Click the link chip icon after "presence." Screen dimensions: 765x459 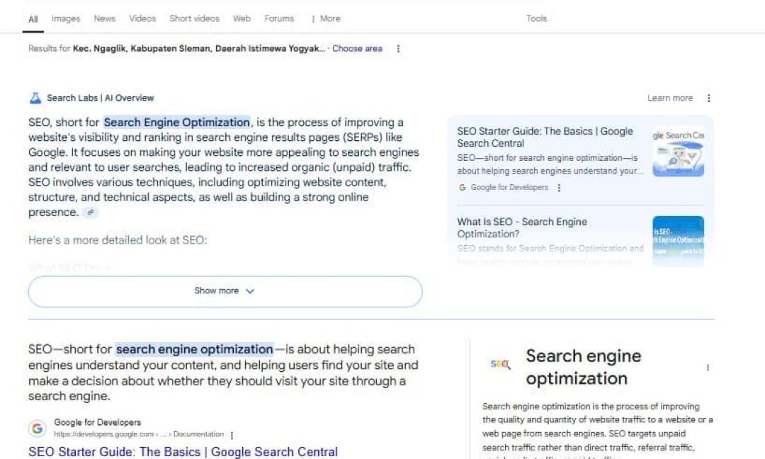point(90,212)
